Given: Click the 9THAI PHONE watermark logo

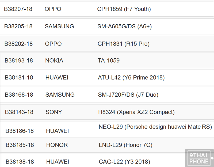Looking at the screenshot, I should coord(199,158).
